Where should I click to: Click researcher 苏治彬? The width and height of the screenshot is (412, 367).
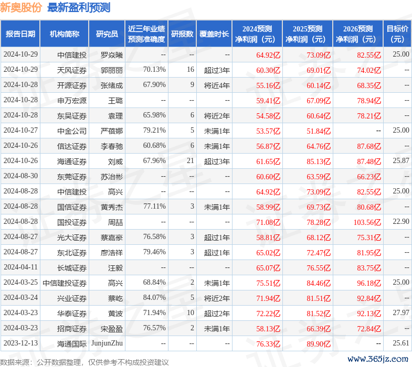(x=112, y=177)
